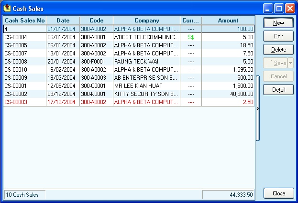
Task: Expand the Save button dropdown arrow
Action: point(291,63)
